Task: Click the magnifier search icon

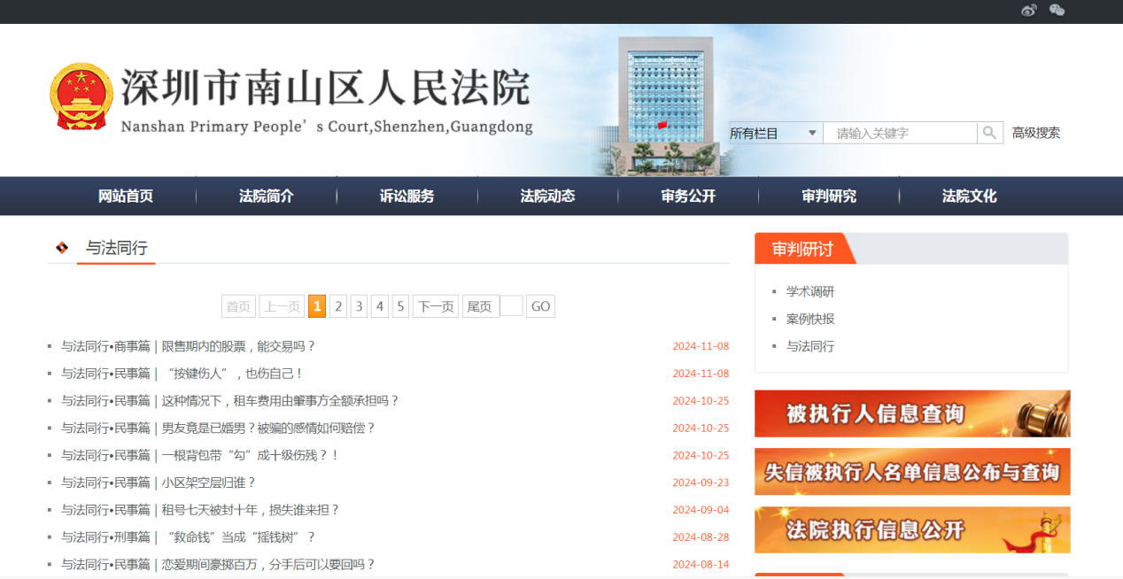Action: [x=989, y=133]
